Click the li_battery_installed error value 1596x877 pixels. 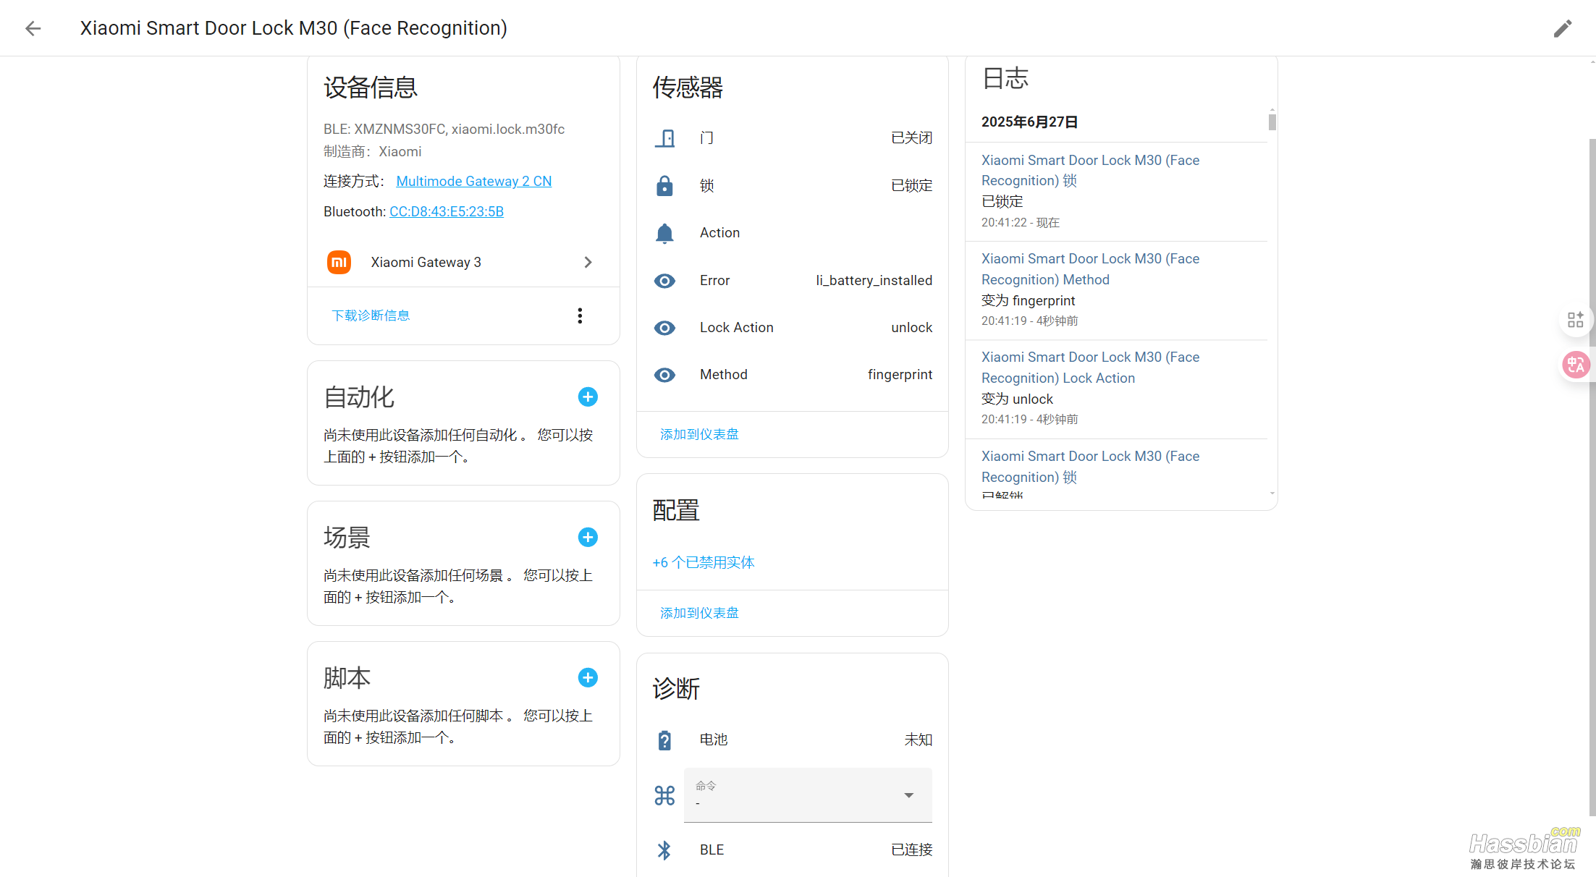[874, 281]
